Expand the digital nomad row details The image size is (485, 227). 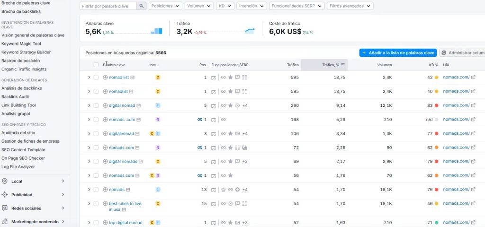[x=89, y=105]
